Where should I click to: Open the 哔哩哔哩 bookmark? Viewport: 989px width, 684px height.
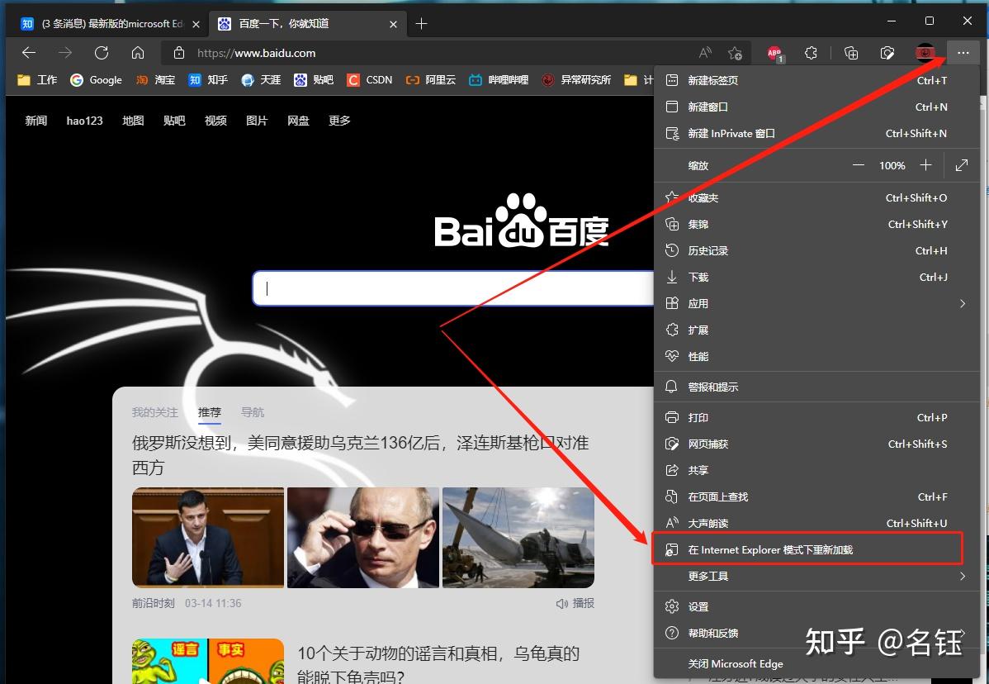tap(499, 79)
